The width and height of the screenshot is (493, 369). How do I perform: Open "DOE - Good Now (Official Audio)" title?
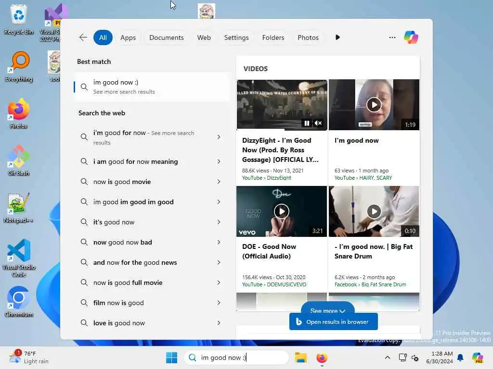(x=270, y=251)
